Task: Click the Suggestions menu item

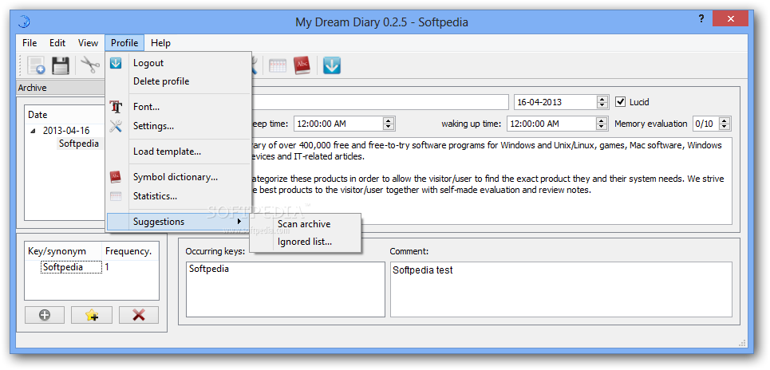Action: 179,222
